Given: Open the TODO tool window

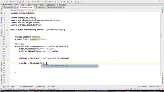Looking at the screenshot, I should point(14,87).
